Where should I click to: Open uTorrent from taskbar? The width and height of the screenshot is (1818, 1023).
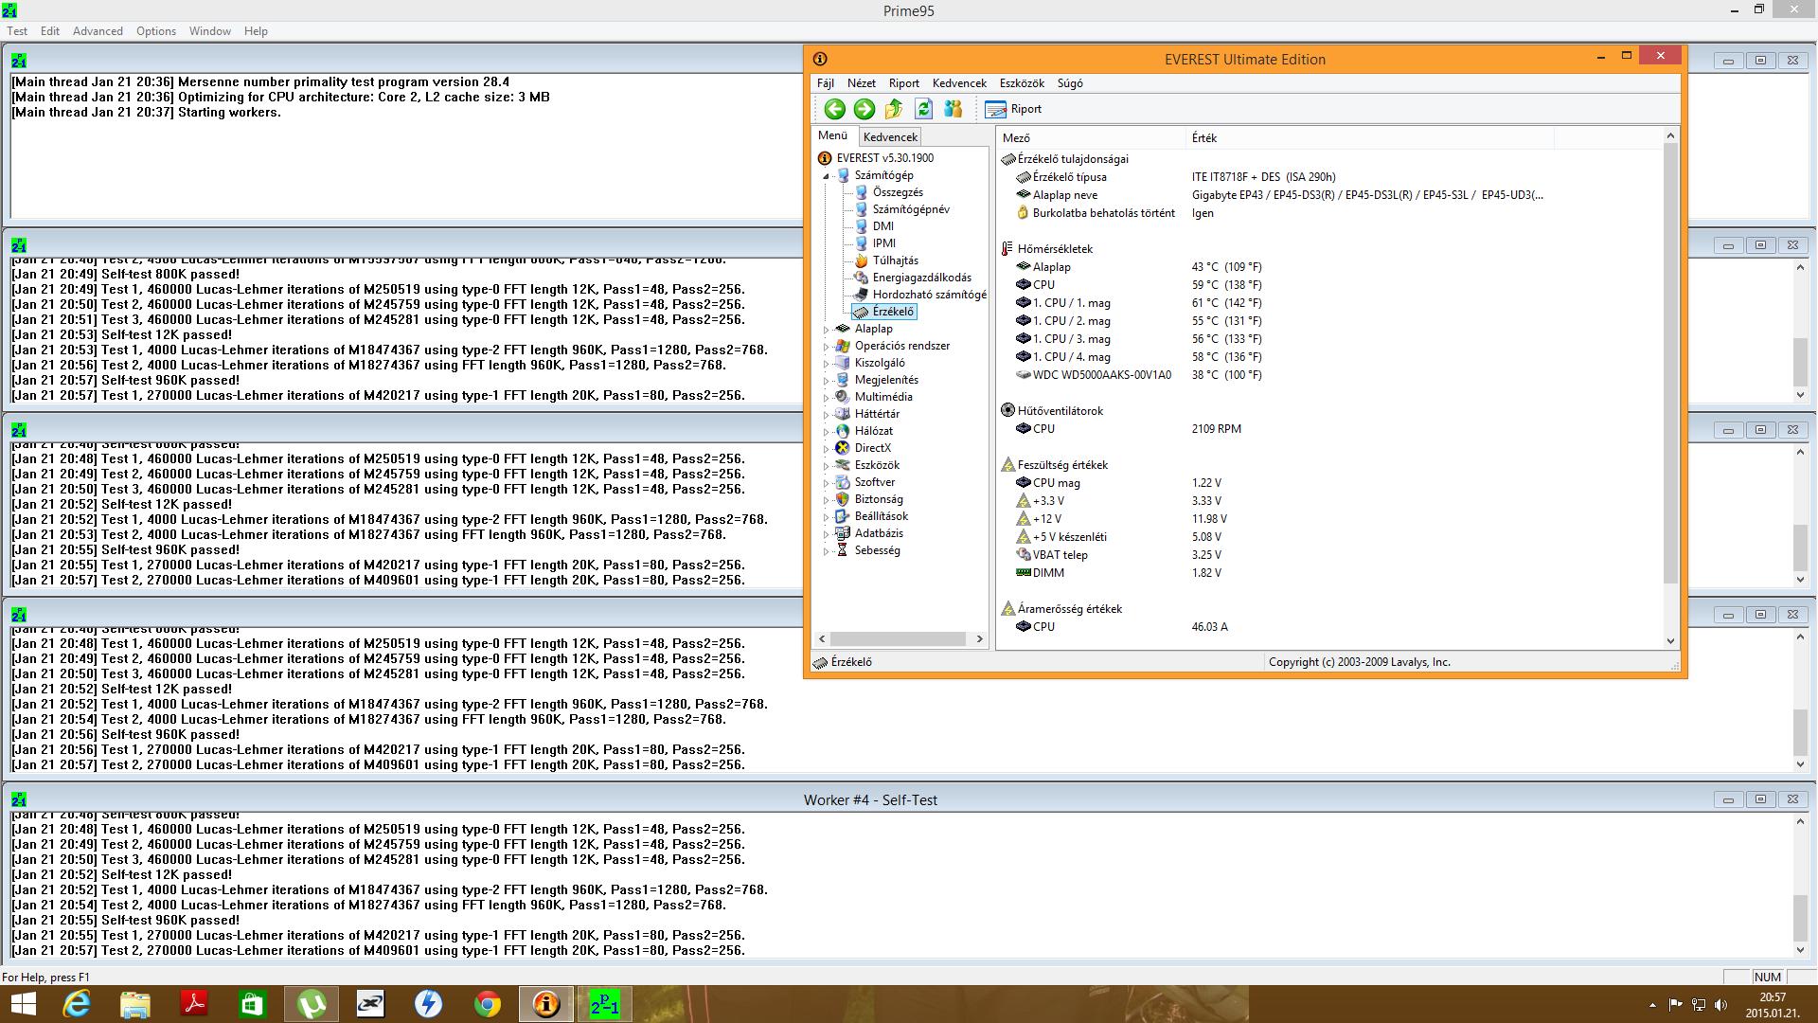click(x=312, y=1004)
